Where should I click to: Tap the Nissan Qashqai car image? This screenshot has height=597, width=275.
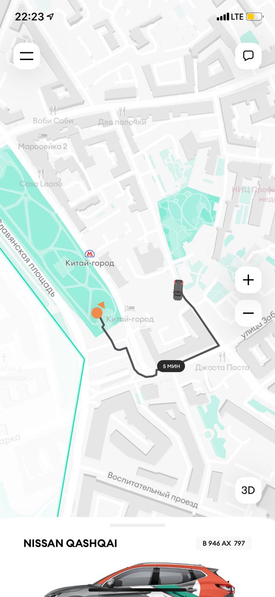(138, 579)
